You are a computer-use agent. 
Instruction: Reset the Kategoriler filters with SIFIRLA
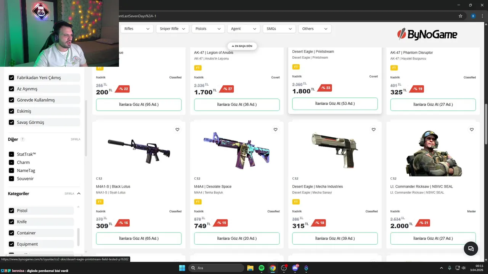point(69,194)
